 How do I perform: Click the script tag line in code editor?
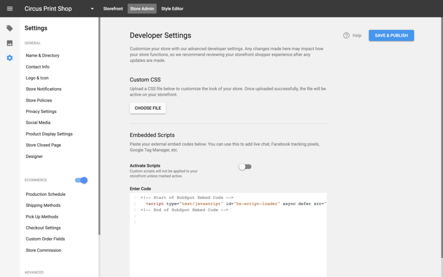tap(236, 203)
